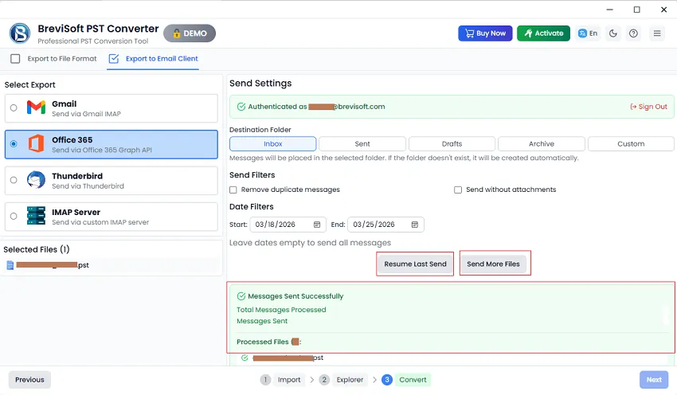The height and width of the screenshot is (395, 677).
Task: Select the IMAP Server radio button
Action: 14,216
